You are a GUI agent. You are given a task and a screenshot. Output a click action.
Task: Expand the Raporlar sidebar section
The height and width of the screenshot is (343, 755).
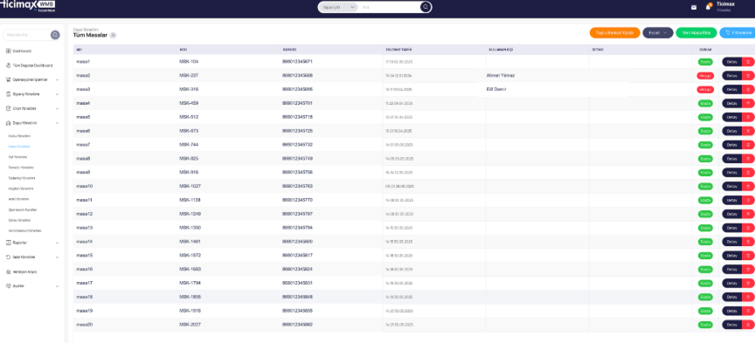31,243
